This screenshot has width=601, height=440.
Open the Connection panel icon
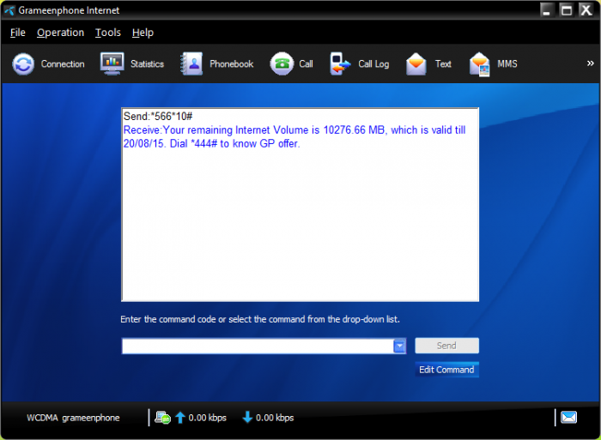point(23,64)
